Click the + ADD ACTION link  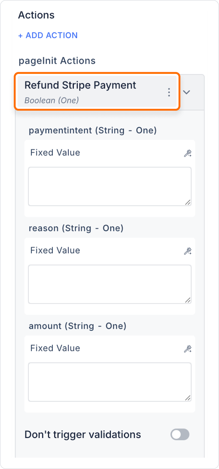[x=48, y=35]
